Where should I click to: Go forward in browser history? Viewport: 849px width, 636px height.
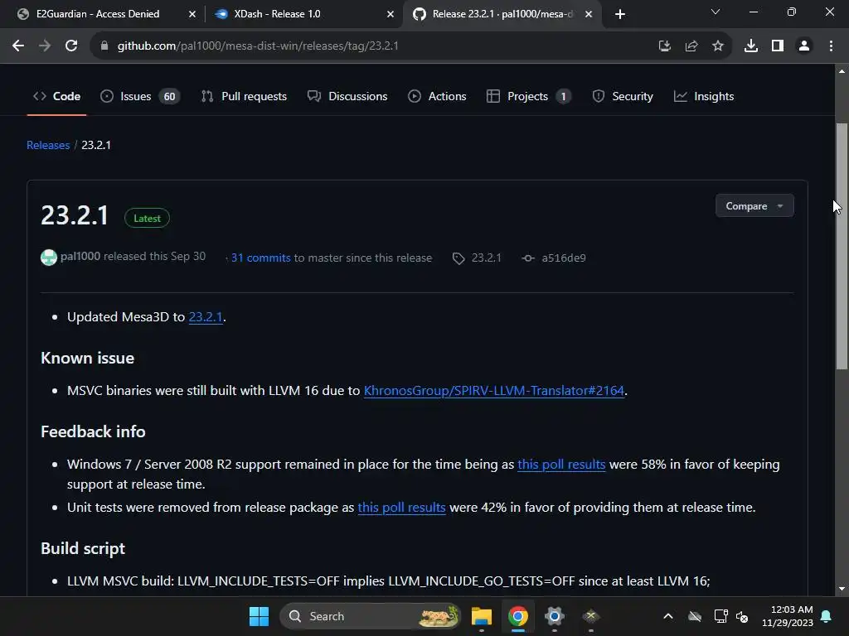point(45,46)
